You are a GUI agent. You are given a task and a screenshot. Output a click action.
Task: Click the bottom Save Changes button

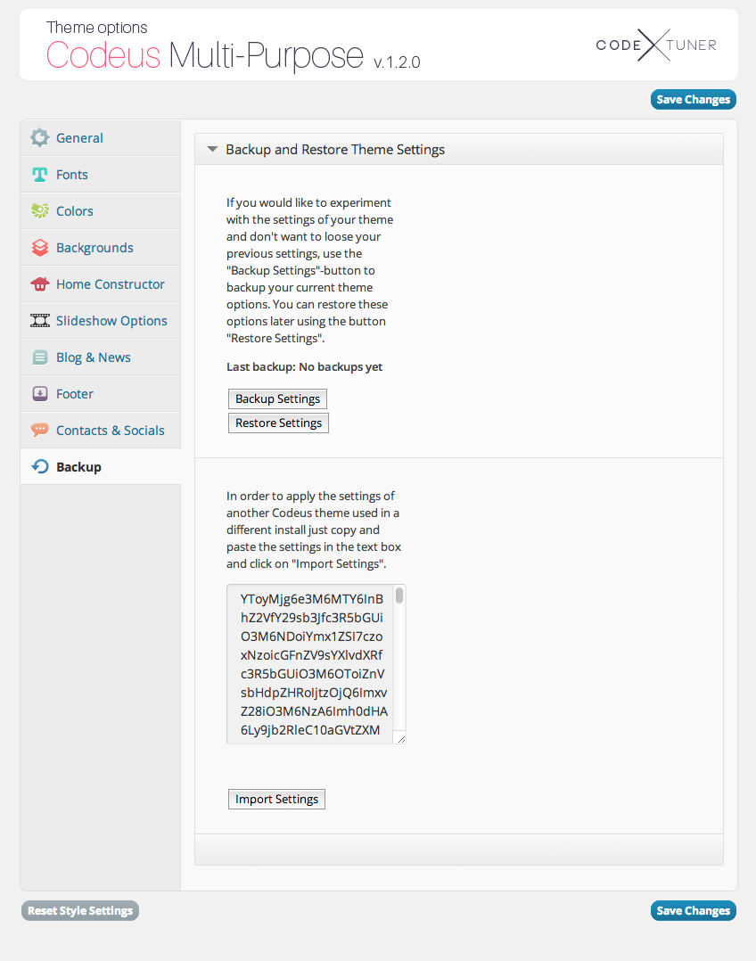(693, 910)
